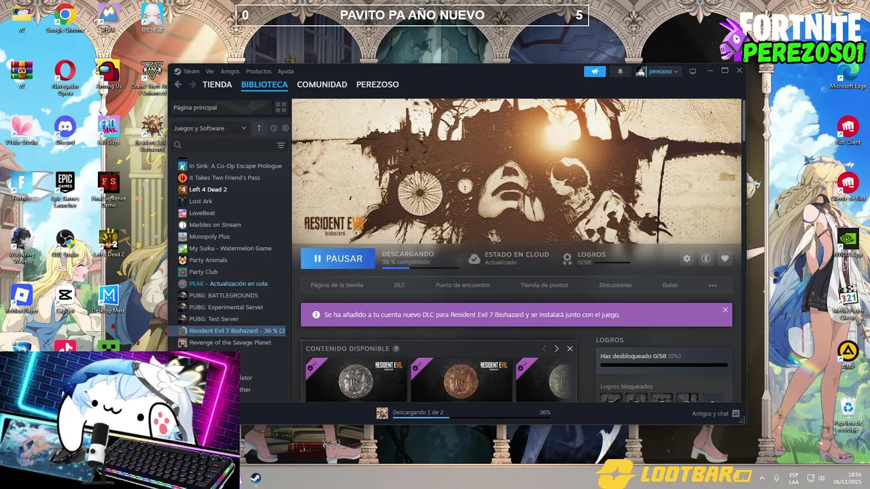Switch Steam to Big Picture mode icon
The width and height of the screenshot is (870, 489).
click(x=693, y=71)
